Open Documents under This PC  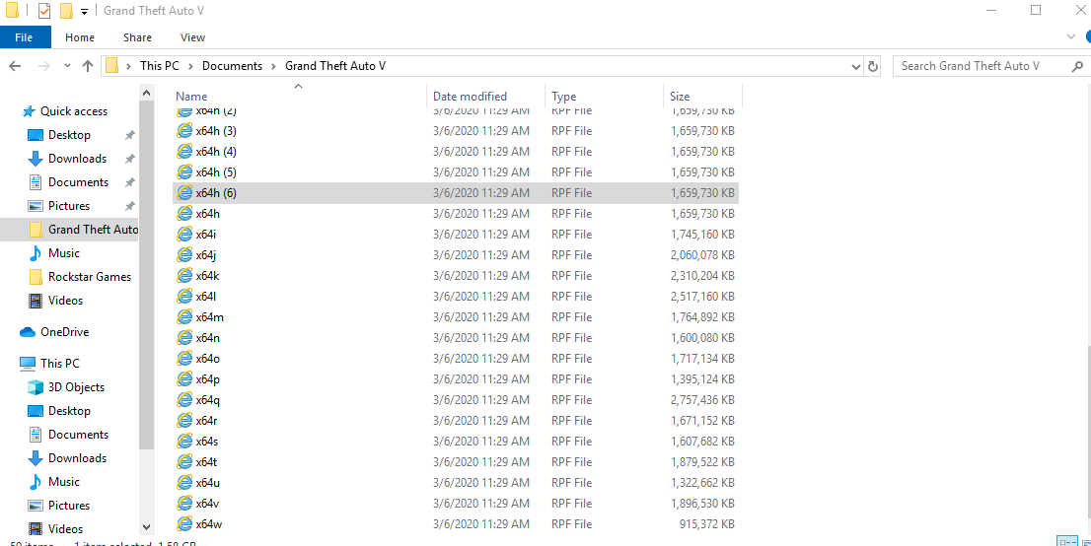click(78, 434)
